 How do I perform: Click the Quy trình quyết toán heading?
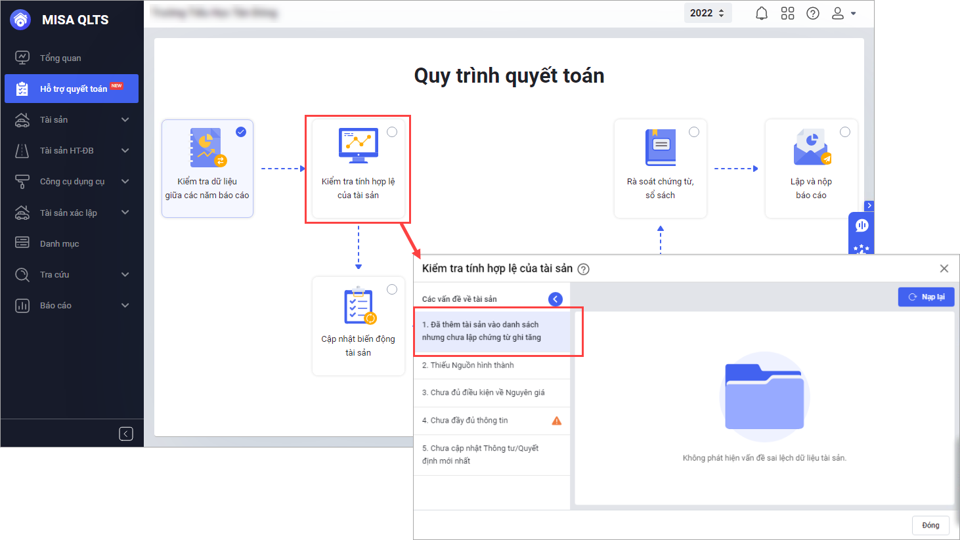pos(509,76)
